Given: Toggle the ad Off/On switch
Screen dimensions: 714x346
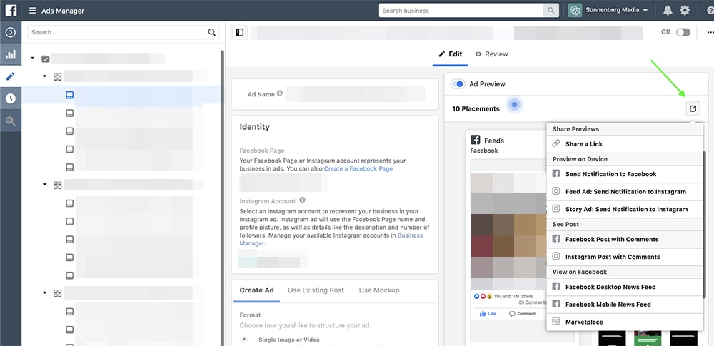Looking at the screenshot, I should (683, 32).
